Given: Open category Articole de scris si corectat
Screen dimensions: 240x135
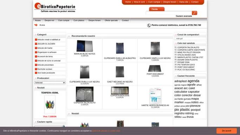Looking at the screenshot, I should tap(49, 61).
